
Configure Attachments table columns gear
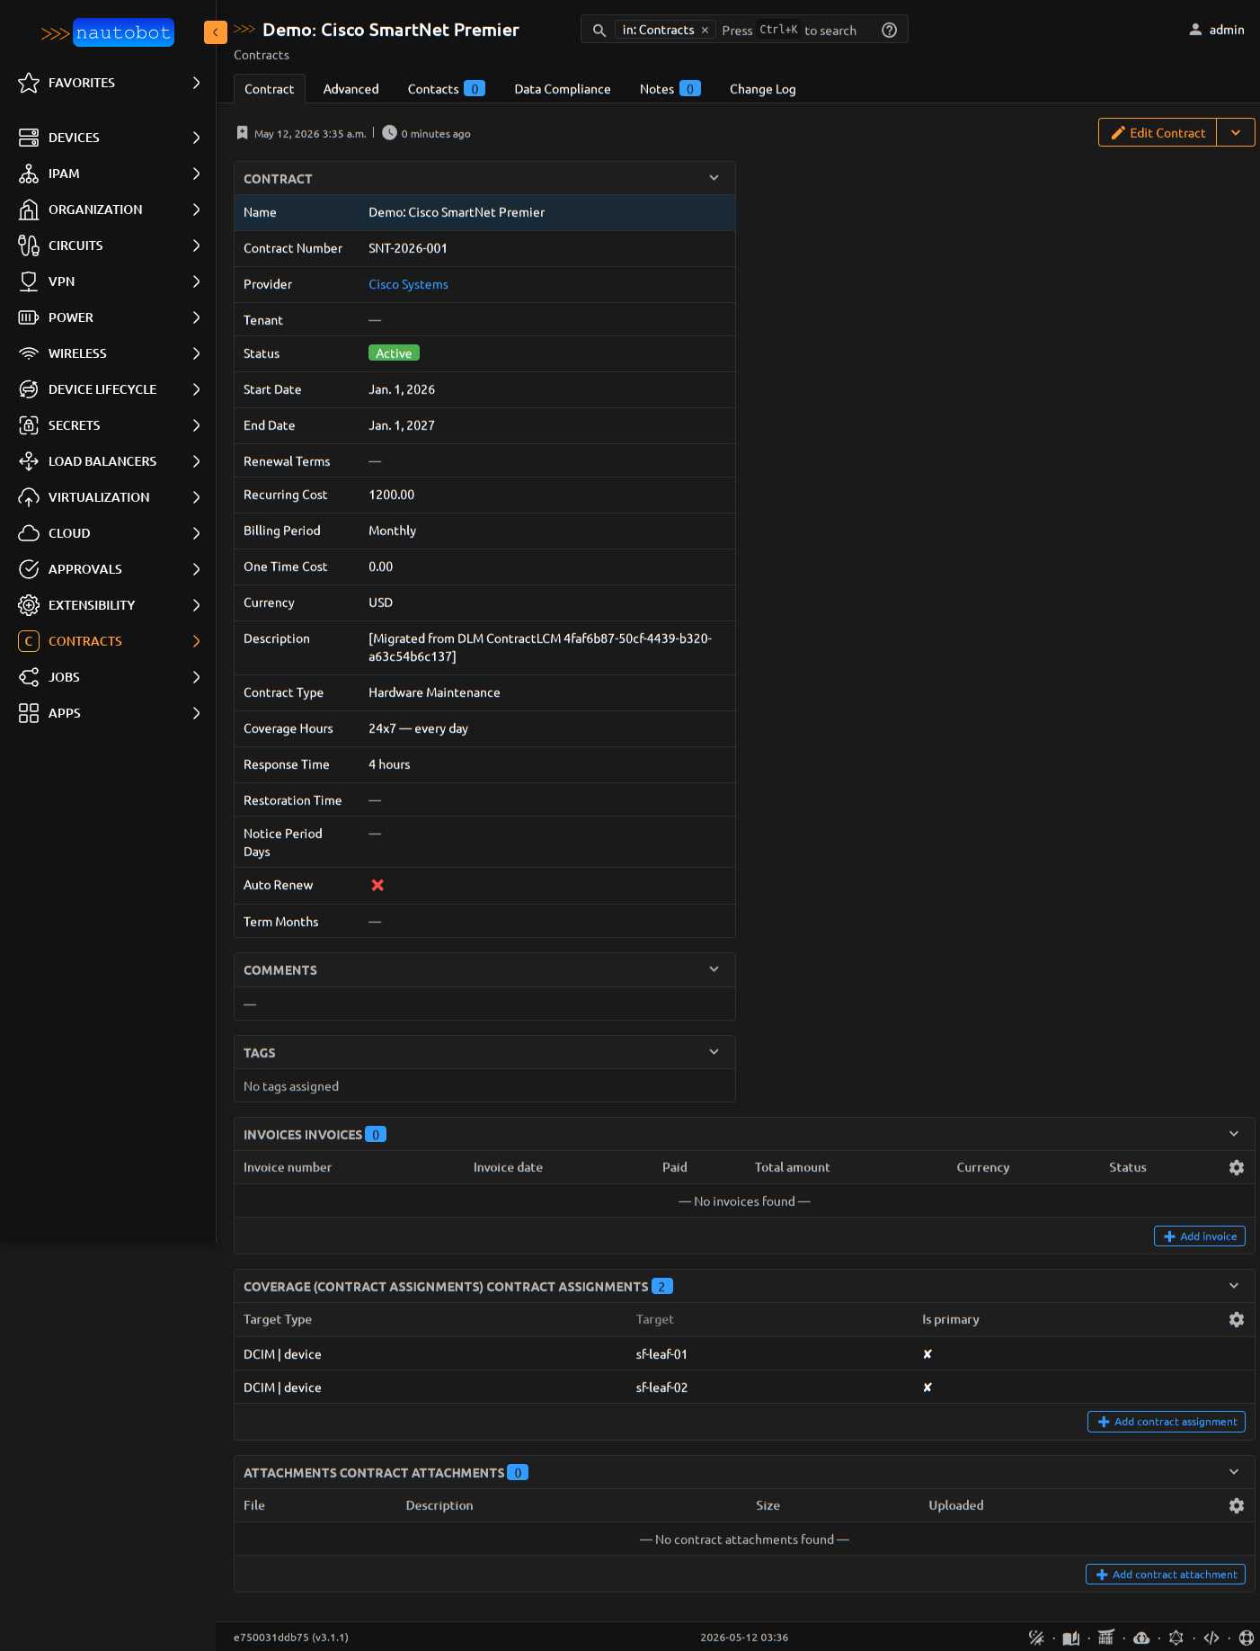[x=1237, y=1505]
